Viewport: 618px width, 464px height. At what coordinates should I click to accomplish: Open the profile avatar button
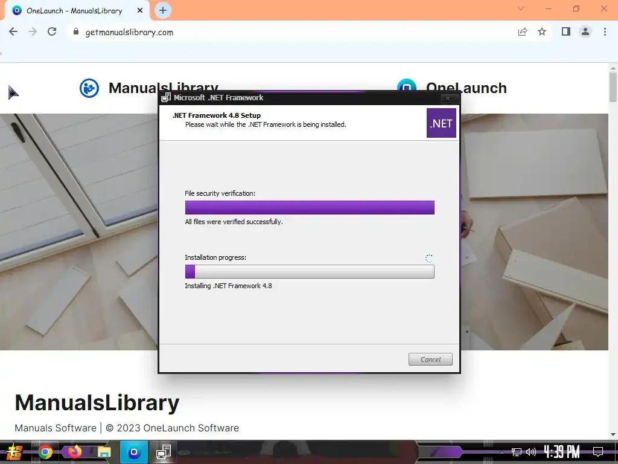585,31
